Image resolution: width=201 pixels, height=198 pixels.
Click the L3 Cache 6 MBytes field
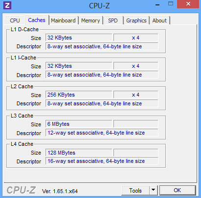[x=79, y=124]
